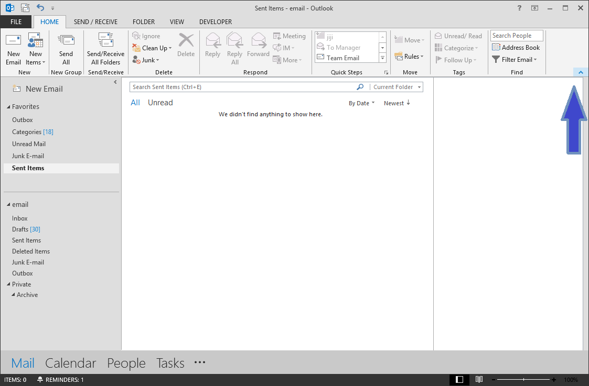The height and width of the screenshot is (386, 589).
Task: Minimize the folder pane with chevron
Action: point(115,82)
